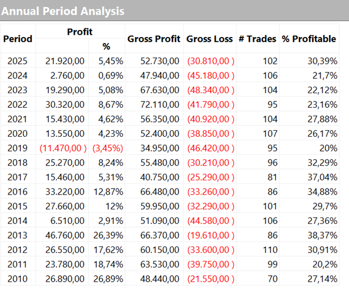Click the Gross Profit column header
This screenshot has width=349, height=297.
(x=154, y=39)
